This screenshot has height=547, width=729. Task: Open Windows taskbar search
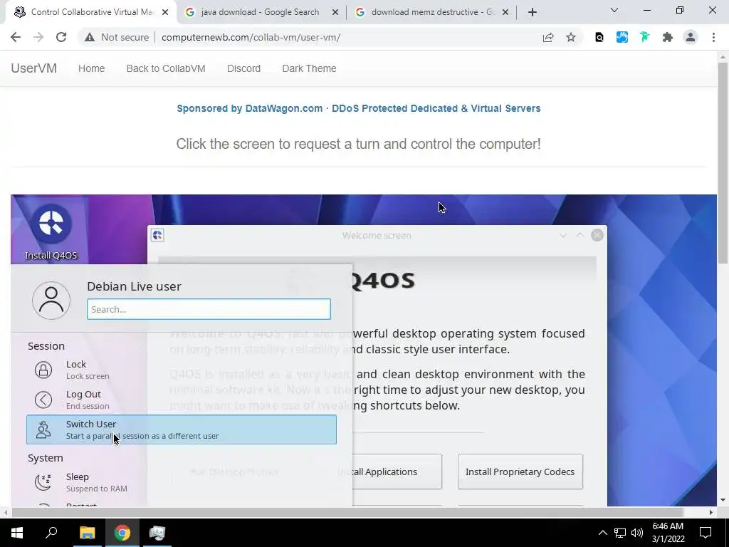click(51, 533)
